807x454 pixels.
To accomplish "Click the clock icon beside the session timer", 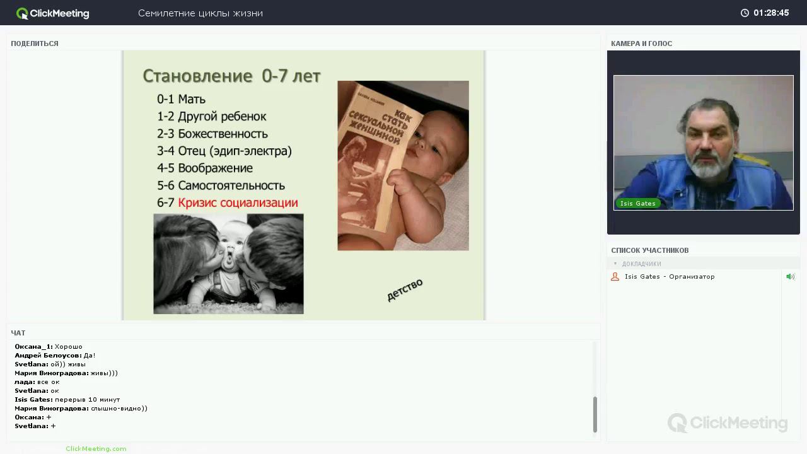I will pyautogui.click(x=745, y=13).
